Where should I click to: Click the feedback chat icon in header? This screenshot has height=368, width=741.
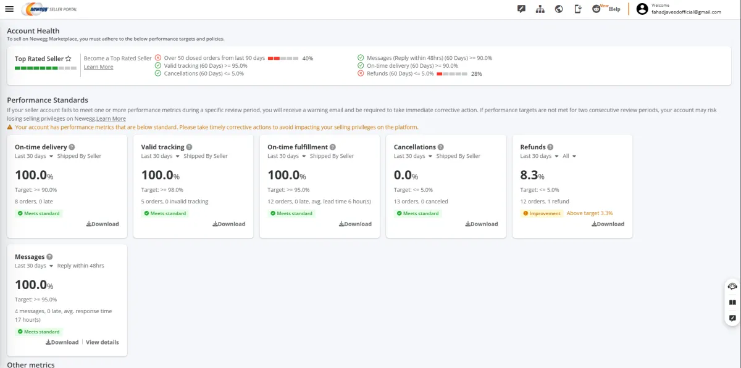point(522,9)
